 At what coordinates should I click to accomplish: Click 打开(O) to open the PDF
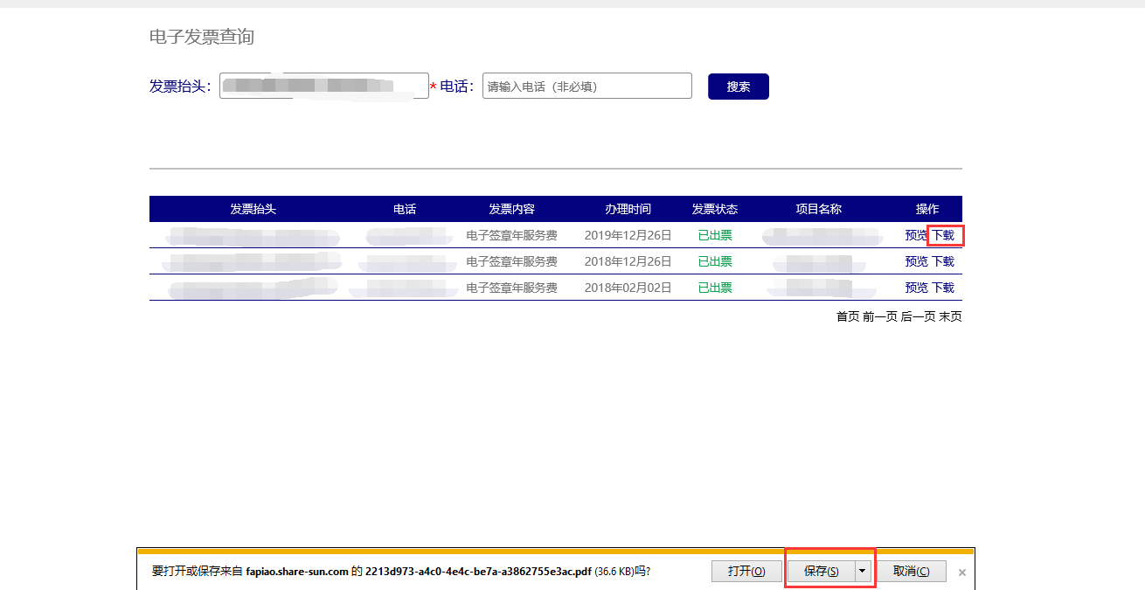click(746, 572)
